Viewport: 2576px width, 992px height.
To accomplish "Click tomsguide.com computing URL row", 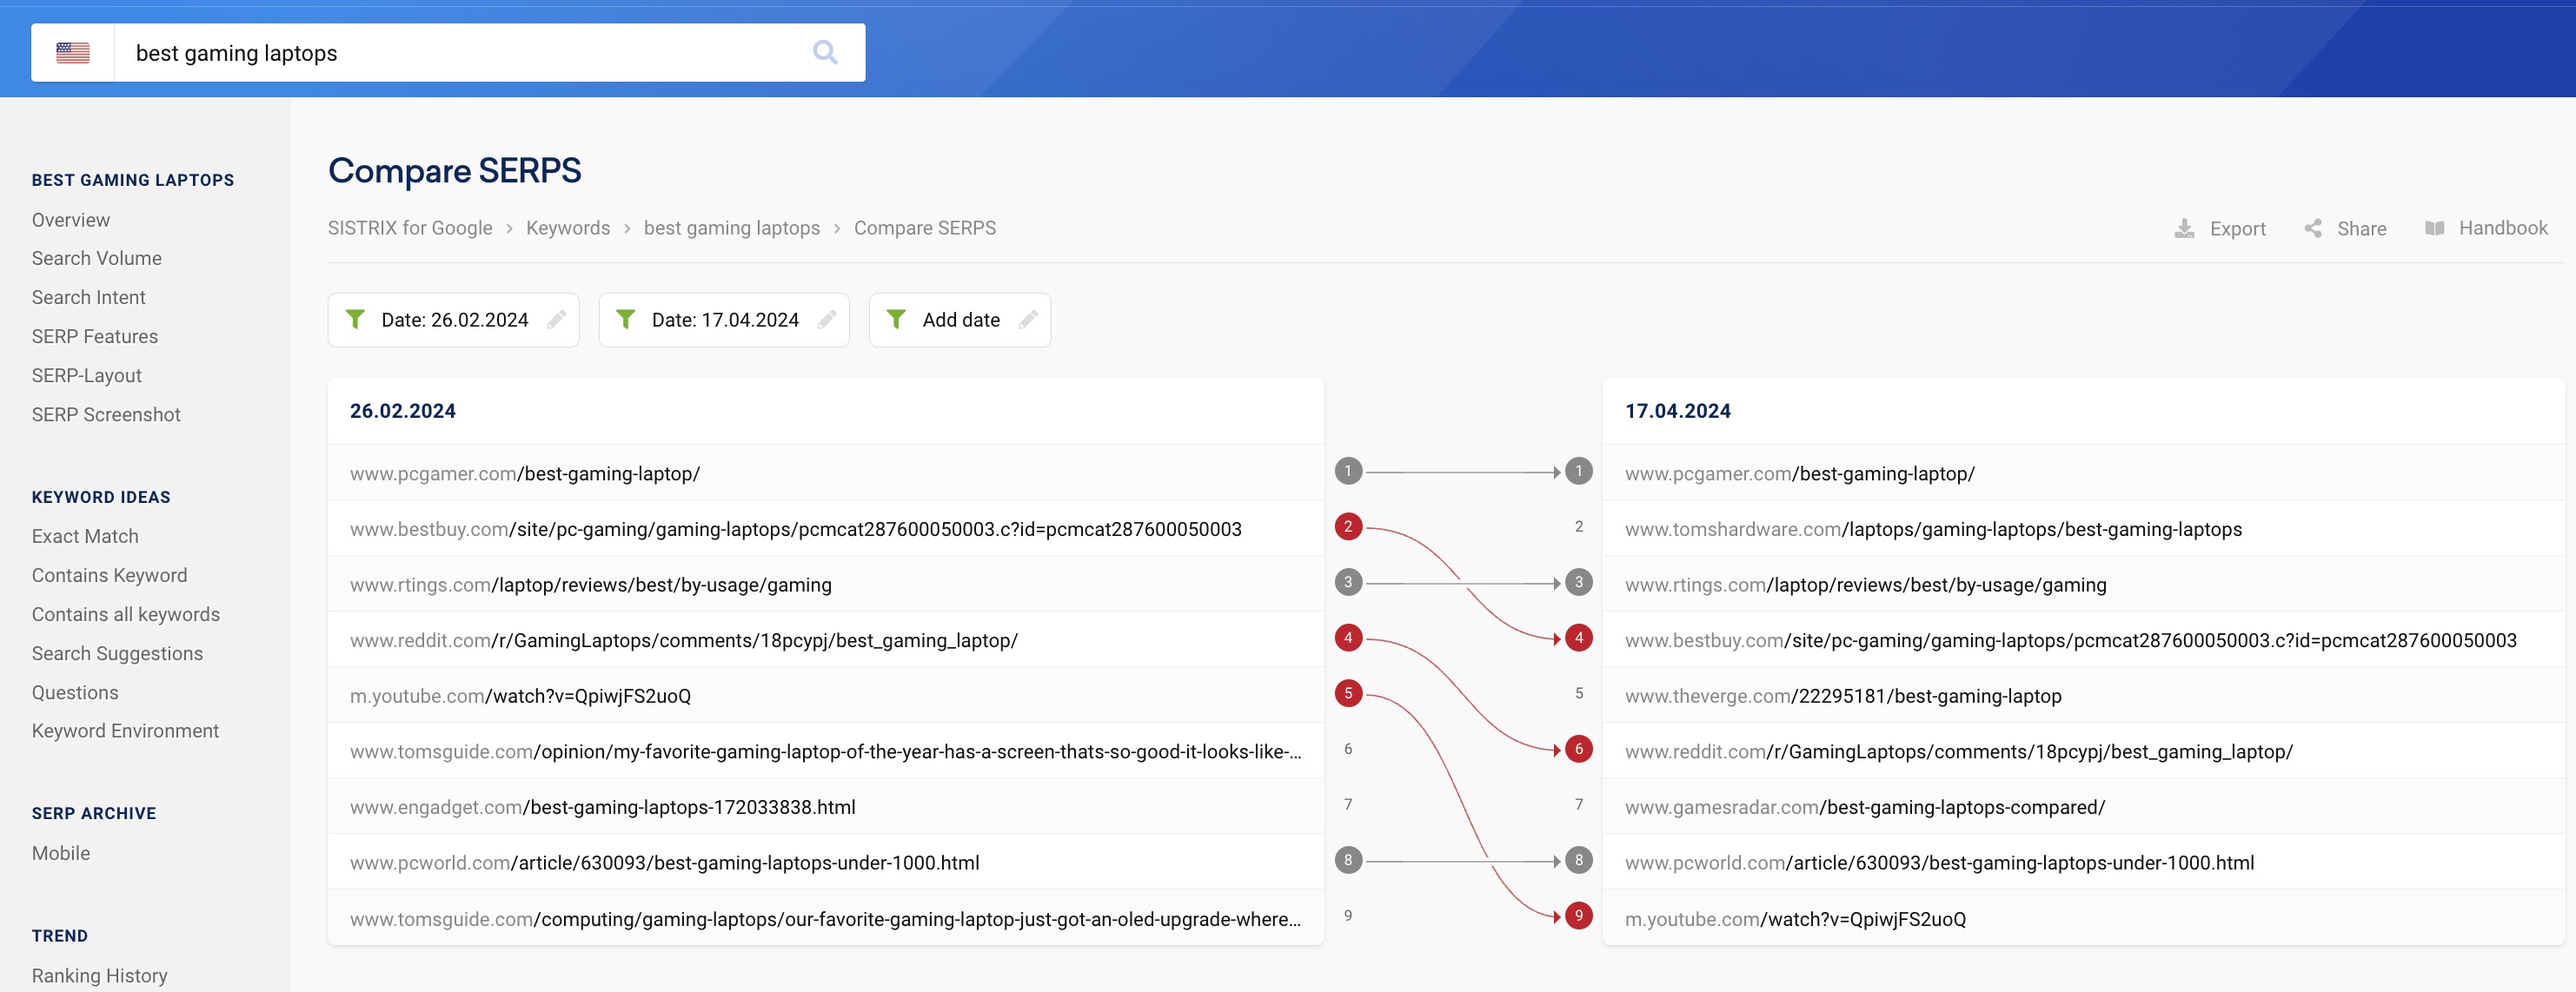I will pyautogui.click(x=826, y=919).
